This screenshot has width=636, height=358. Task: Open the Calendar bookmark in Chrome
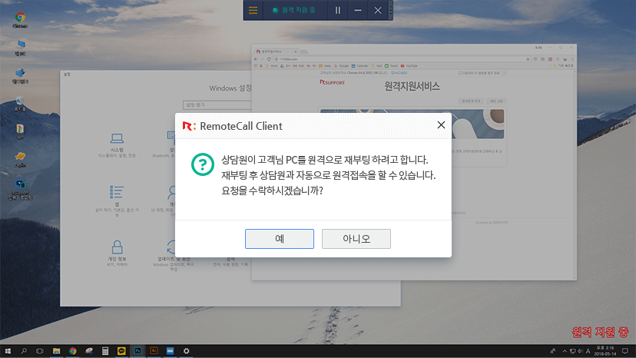[359, 66]
